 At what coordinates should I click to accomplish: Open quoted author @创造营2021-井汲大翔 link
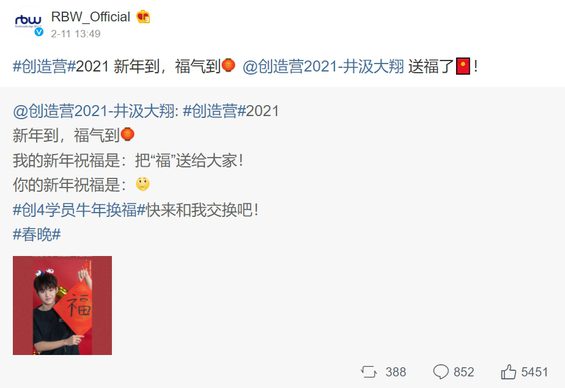coord(94,111)
